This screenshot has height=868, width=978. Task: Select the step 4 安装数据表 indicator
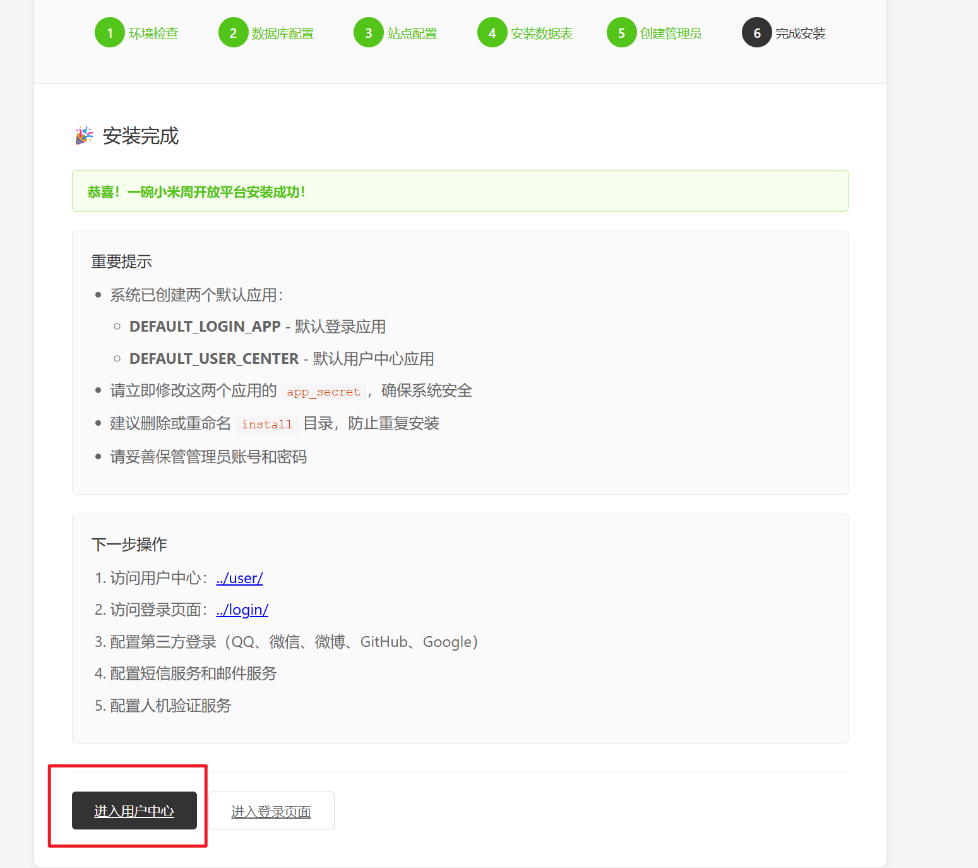click(x=492, y=32)
